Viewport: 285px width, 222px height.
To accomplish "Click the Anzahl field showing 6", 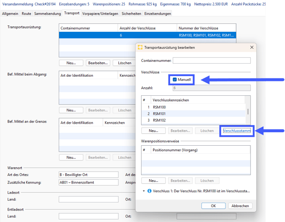I will (x=211, y=88).
